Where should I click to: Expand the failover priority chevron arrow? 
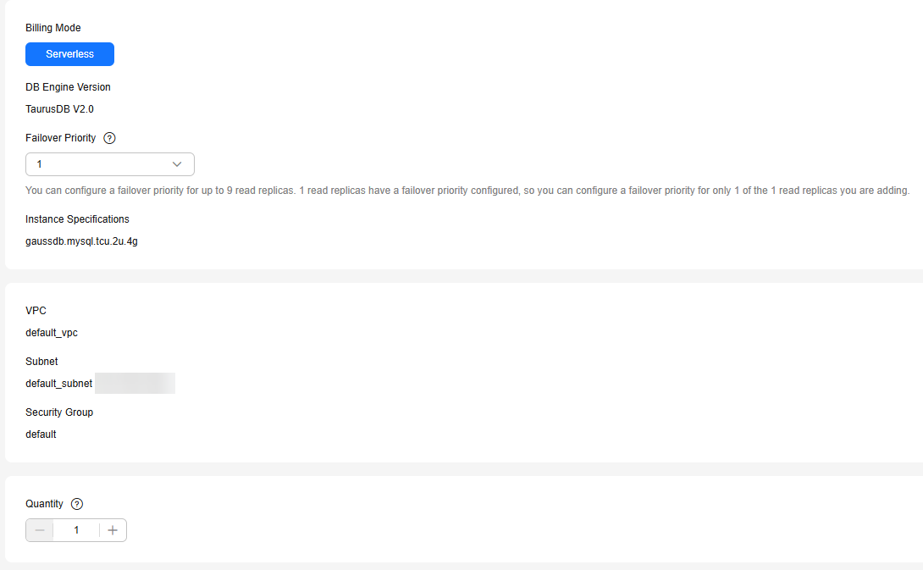177,164
